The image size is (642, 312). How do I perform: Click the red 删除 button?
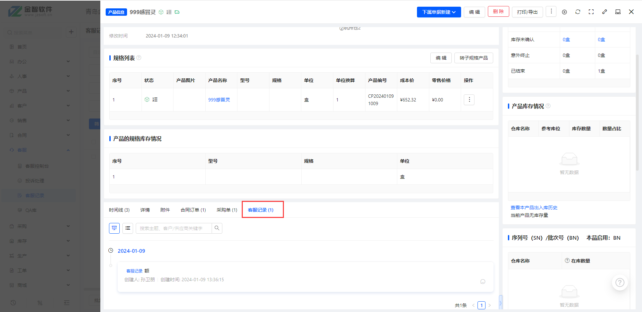pyautogui.click(x=498, y=11)
